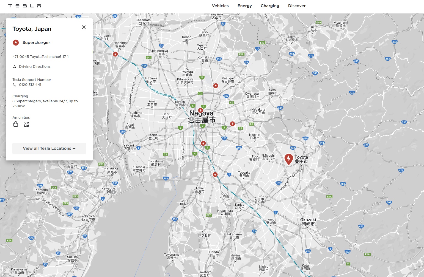Click the large selected Toyota Supercharger pin
The width and height of the screenshot is (424, 277).
(x=288, y=159)
